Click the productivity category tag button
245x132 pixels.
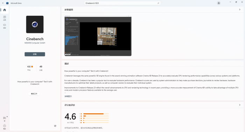34,94
